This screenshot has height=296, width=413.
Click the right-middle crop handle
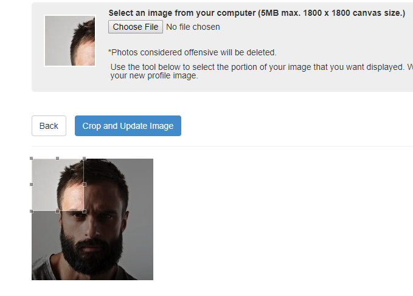(x=84, y=185)
